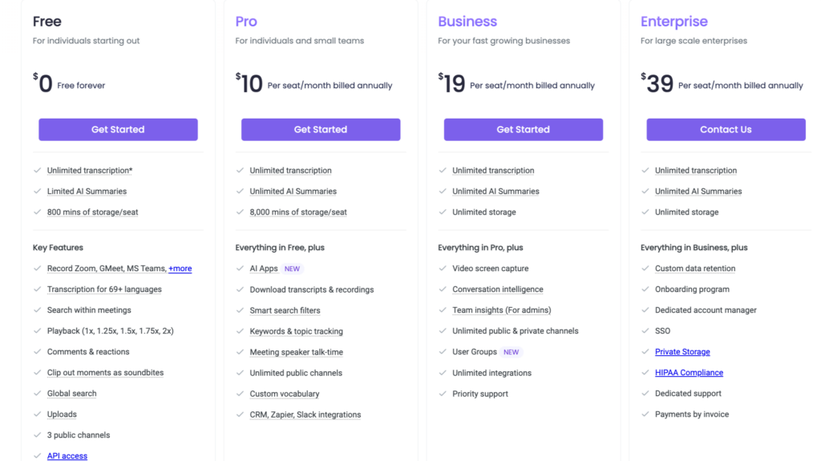The image size is (821, 461).
Task: Select the Enterprise plan heading
Action: (674, 22)
